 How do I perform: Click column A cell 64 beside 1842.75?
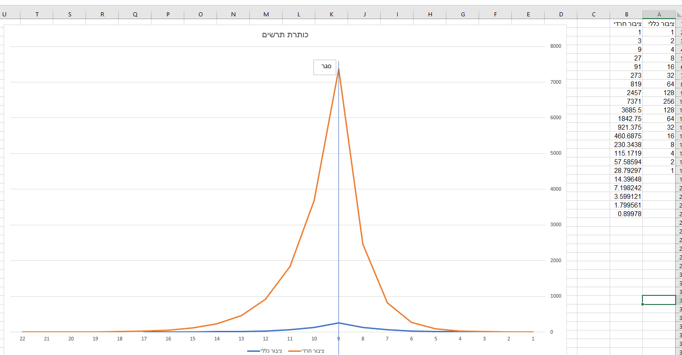[659, 119]
